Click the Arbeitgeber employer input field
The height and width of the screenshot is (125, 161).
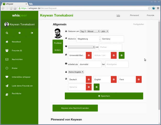pyautogui.click(x=117, y=64)
